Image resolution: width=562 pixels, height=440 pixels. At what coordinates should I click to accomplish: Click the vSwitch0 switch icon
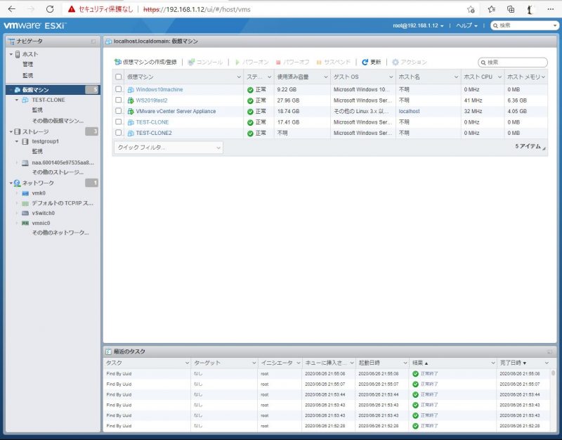pyautogui.click(x=25, y=214)
